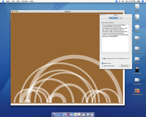Open Finder from the dock

coord(54,114)
